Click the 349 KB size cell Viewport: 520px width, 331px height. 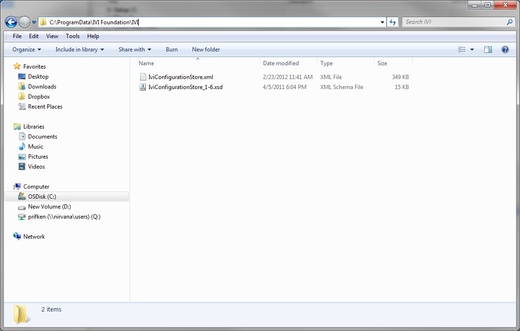coord(400,77)
